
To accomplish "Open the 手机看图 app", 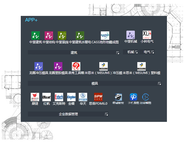I will tap(133, 97).
